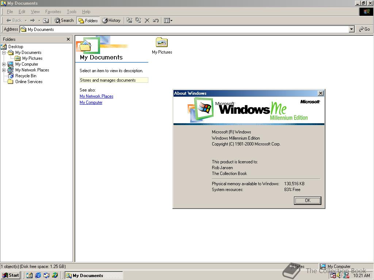This screenshot has width=374, height=280.
Task: Select Desktop in the folder tree
Action: [x=16, y=47]
